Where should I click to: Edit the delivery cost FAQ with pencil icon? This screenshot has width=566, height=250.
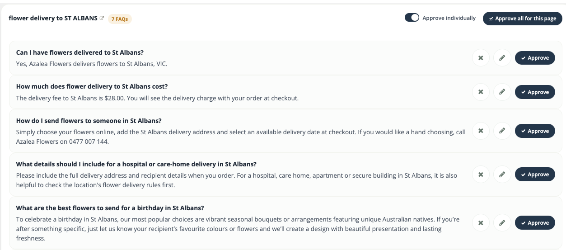502,92
